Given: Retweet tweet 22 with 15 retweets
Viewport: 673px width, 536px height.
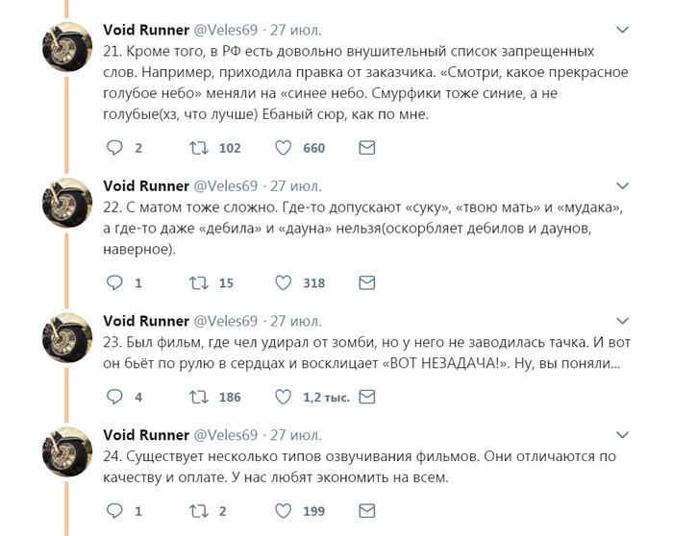Looking at the screenshot, I should pos(200,282).
